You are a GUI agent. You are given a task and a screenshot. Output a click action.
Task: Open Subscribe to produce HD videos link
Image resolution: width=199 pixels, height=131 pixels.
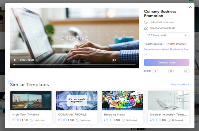166,49
